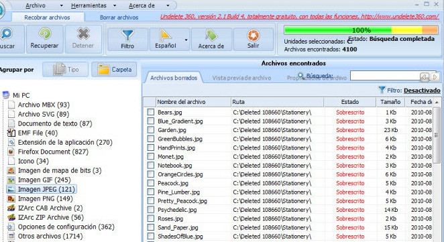Expand the Español language dropdown arrow

click(186, 40)
